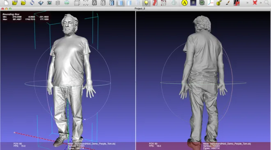Click FOV: 60 in the left viewport
Image resolution: width=271 pixels, height=150 pixels.
coord(18,143)
